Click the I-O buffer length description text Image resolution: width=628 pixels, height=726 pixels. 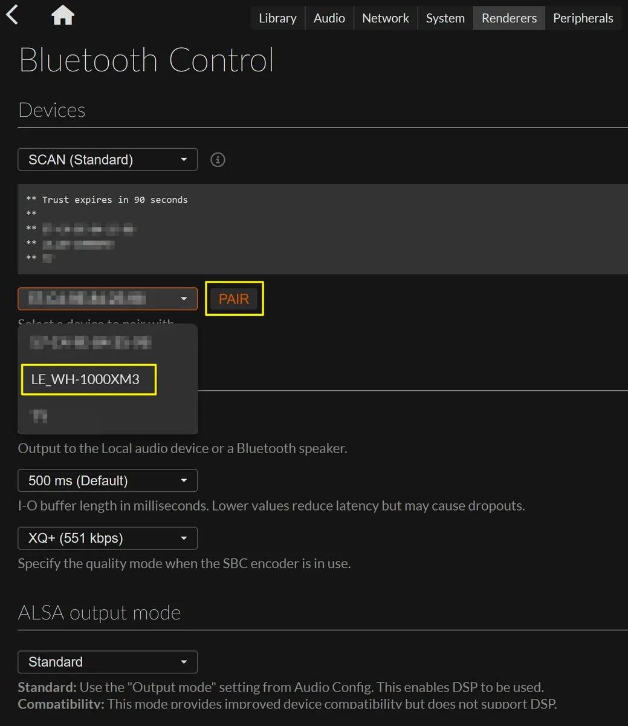(x=271, y=506)
